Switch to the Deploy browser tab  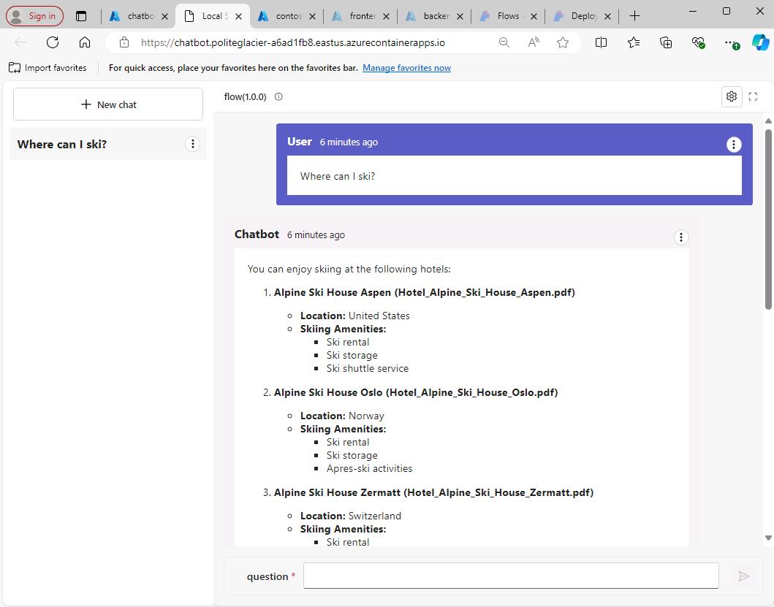point(583,16)
